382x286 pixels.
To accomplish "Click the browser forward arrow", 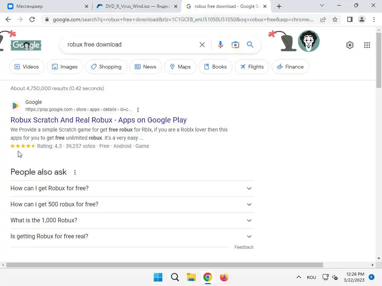I will (x=20, y=19).
